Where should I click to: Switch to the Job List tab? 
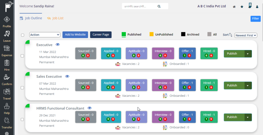pyautogui.click(x=55, y=18)
